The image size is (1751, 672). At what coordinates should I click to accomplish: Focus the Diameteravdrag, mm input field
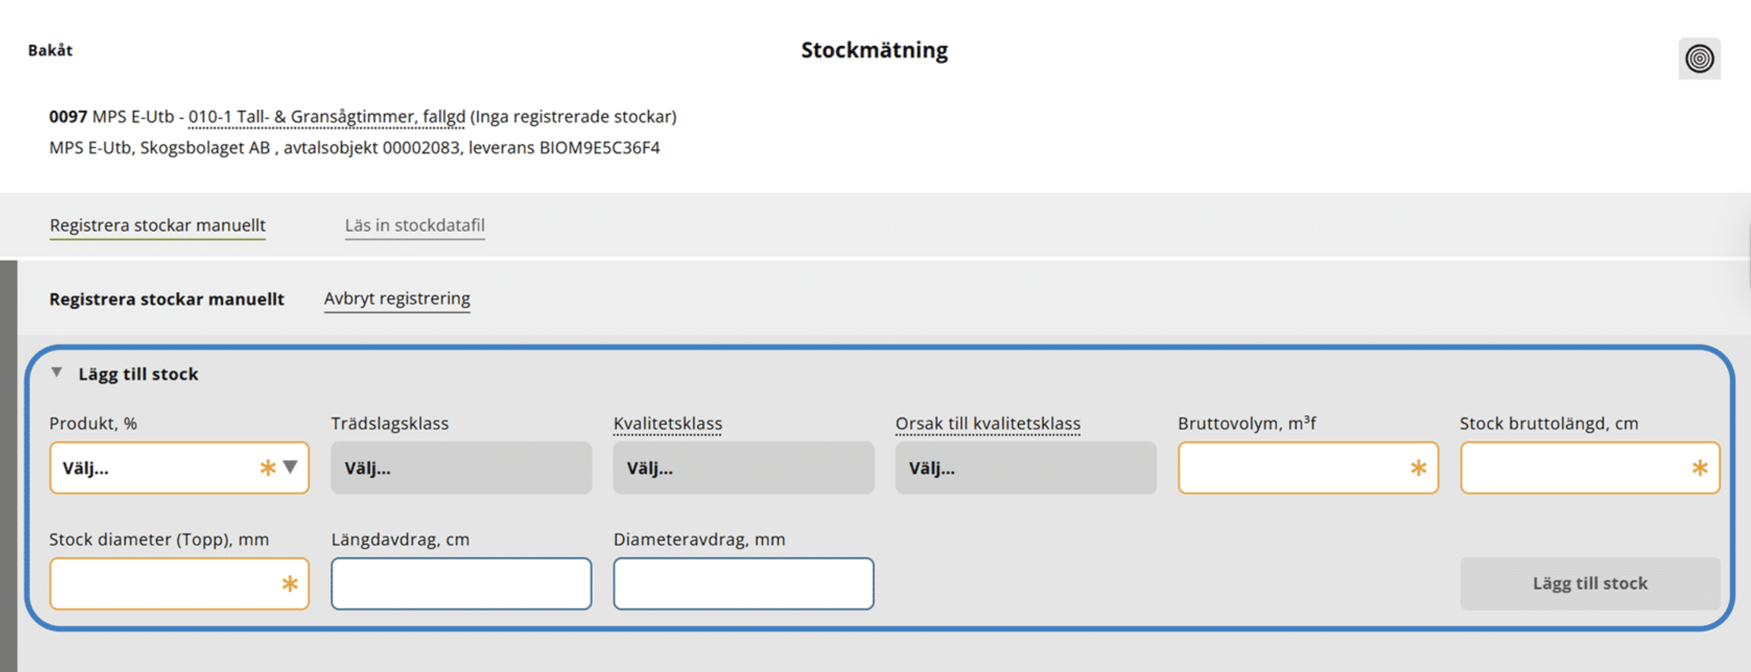[x=743, y=583]
